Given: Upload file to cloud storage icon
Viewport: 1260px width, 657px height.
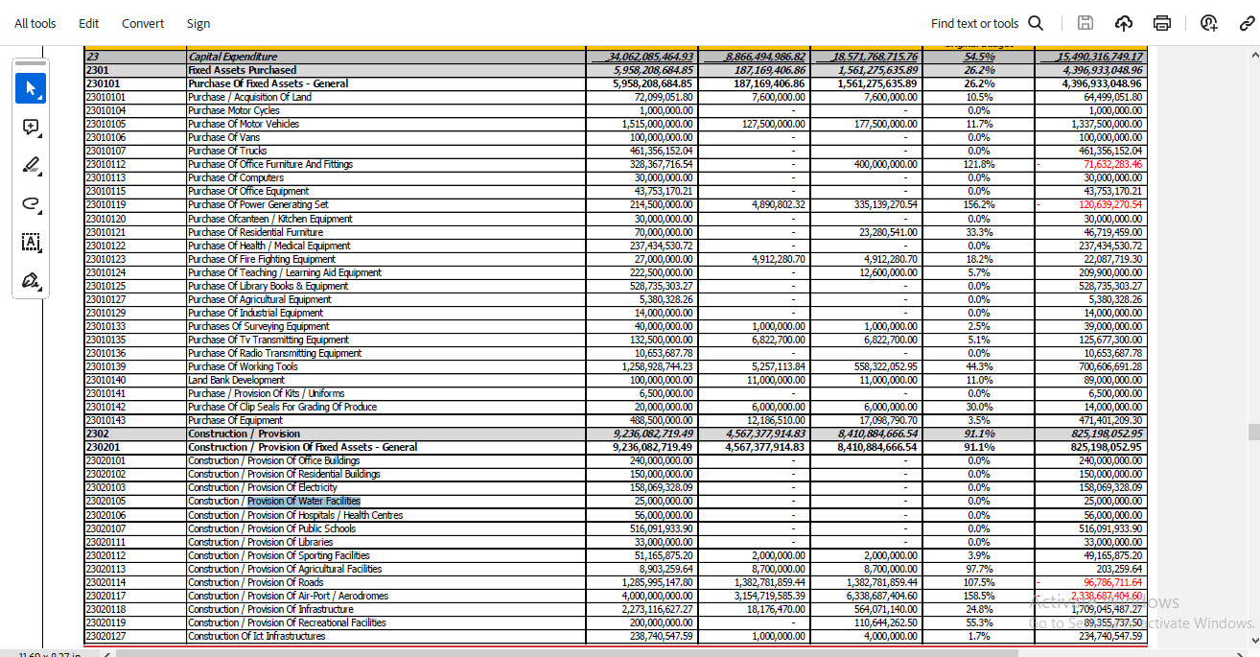Looking at the screenshot, I should click(x=1124, y=23).
